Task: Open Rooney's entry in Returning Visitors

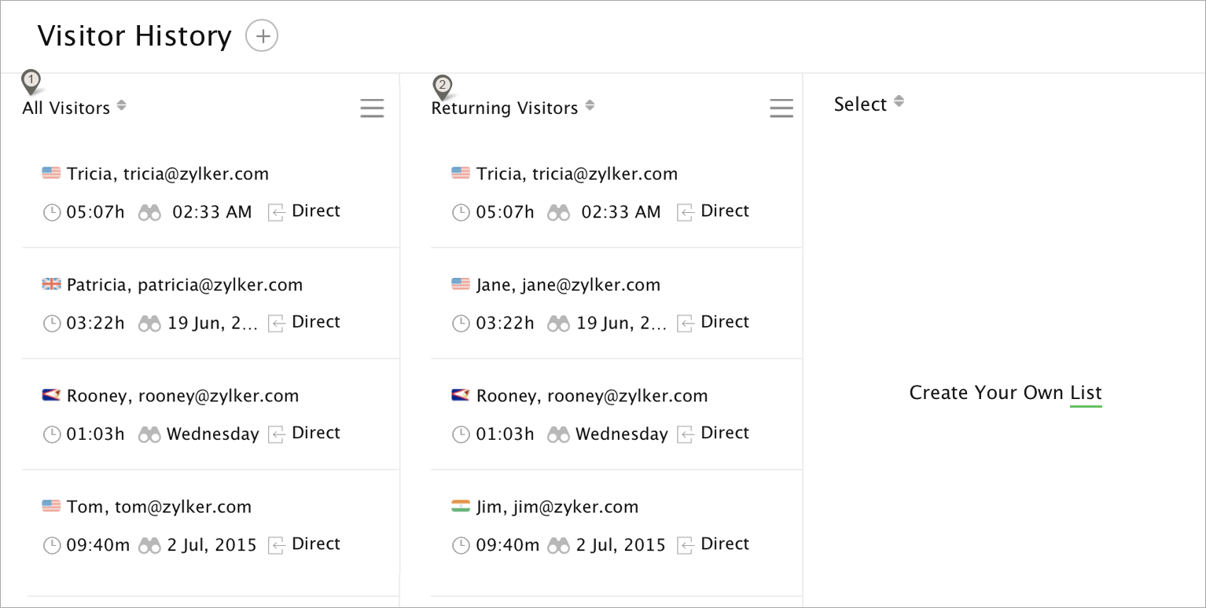Action: (591, 396)
